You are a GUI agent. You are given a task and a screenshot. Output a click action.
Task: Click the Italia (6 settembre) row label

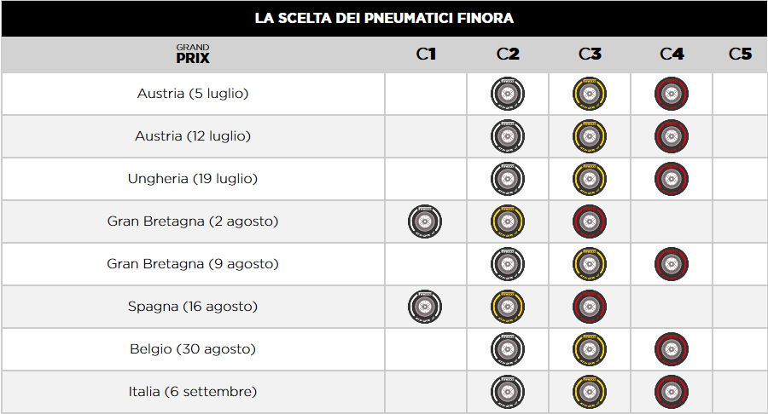[x=193, y=392]
